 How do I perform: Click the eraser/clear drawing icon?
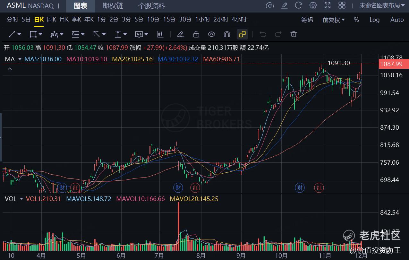click(x=180, y=34)
